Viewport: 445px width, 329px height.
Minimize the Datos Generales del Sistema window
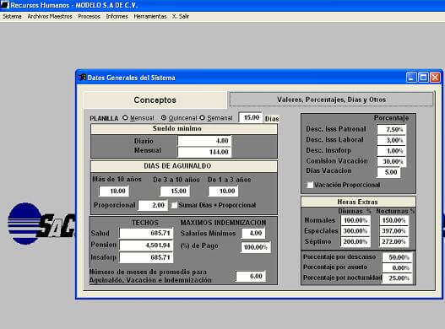point(411,77)
